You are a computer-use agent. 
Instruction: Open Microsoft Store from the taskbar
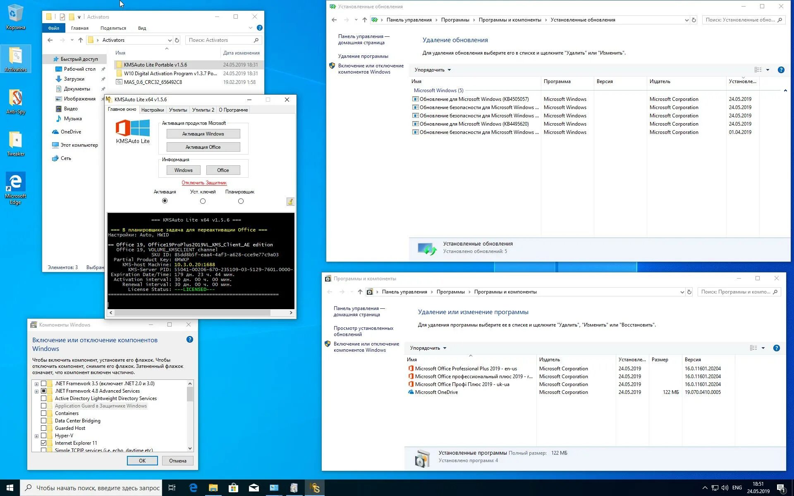[233, 488]
